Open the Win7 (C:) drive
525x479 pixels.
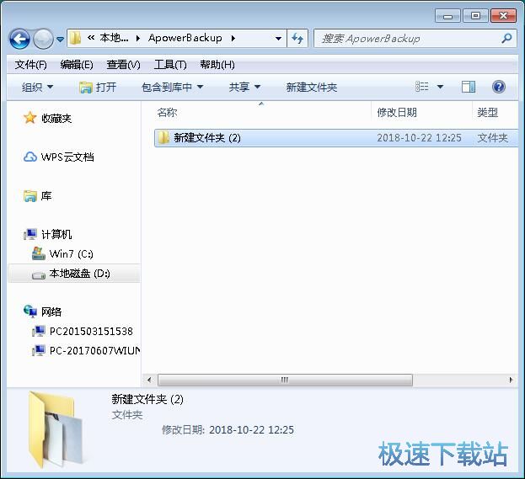pyautogui.click(x=71, y=254)
